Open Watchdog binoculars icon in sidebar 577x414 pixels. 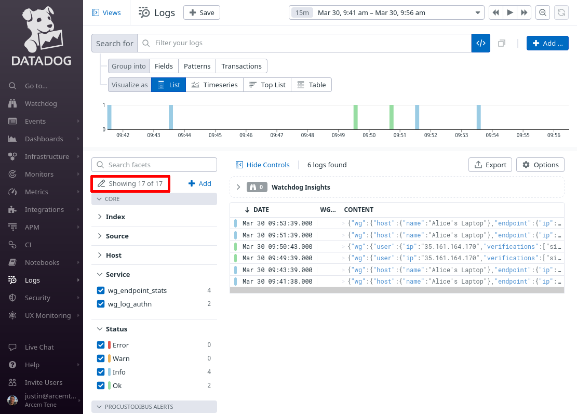click(x=12, y=103)
